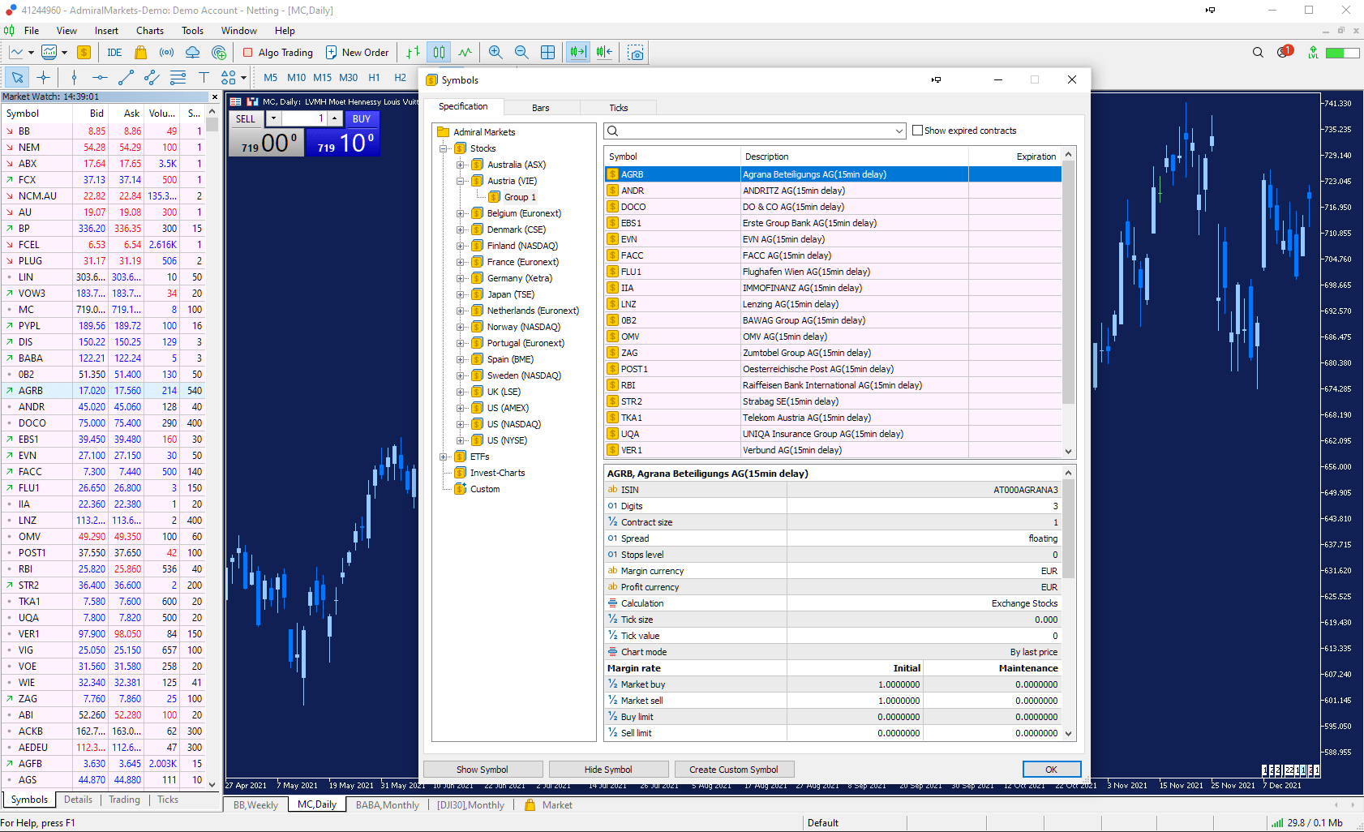Screen dimensions: 1364x832
Task: Select M10 timeframe
Action: click(297, 78)
